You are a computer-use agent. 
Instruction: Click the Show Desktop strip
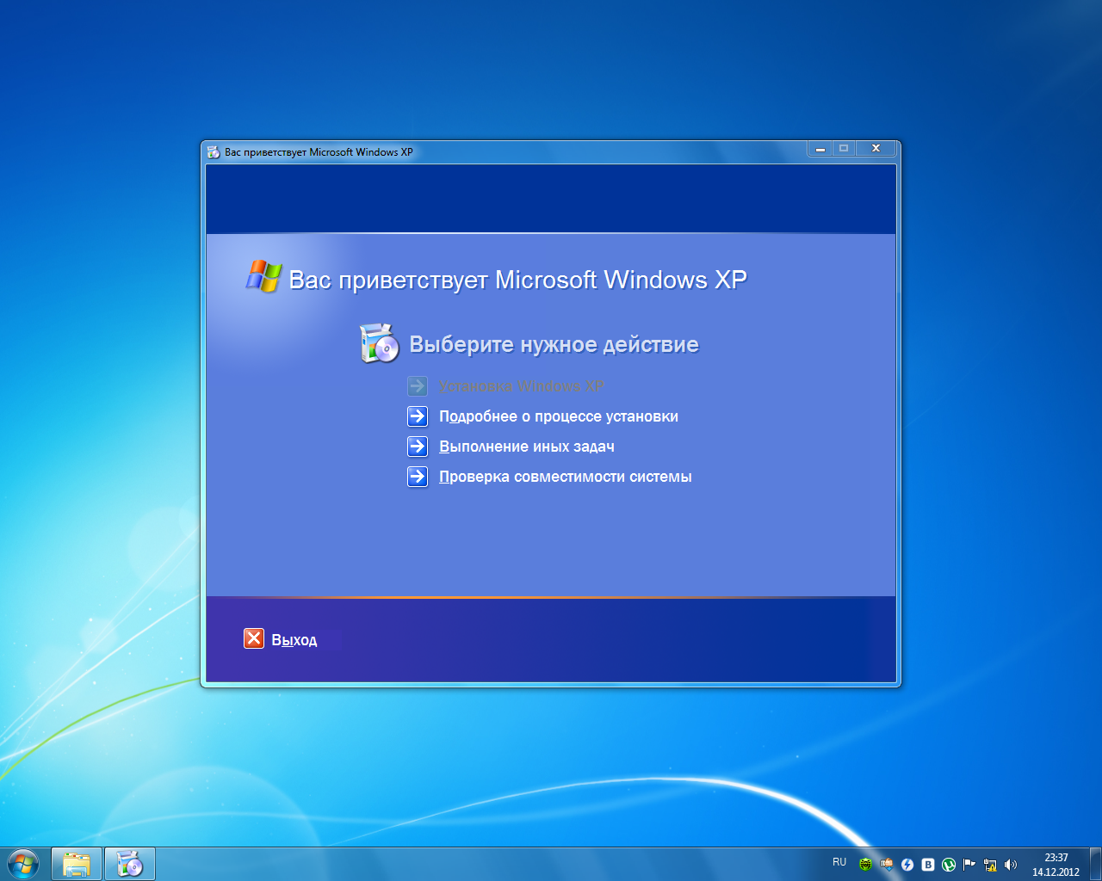click(x=1095, y=864)
